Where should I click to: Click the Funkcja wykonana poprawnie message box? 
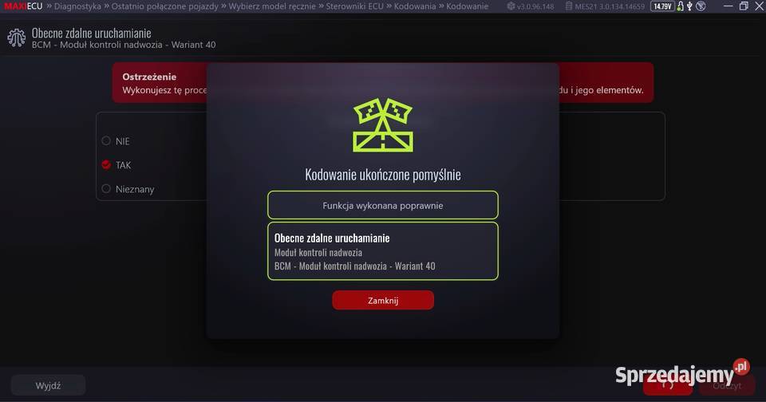pyautogui.click(x=383, y=205)
